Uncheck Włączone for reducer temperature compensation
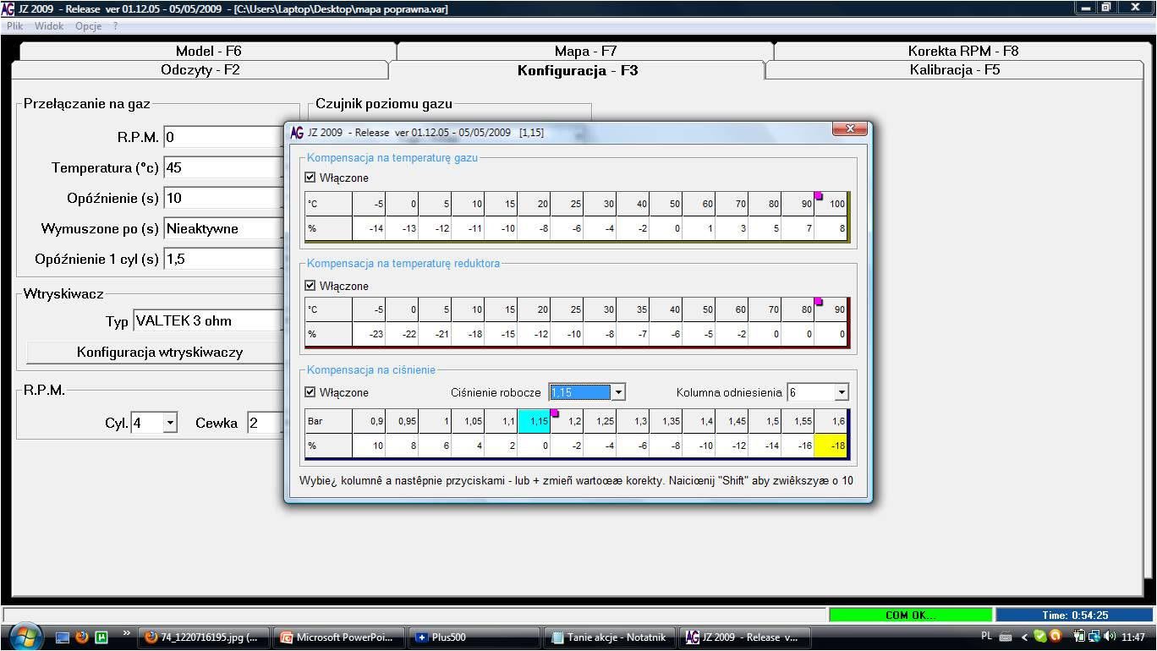This screenshot has height=651, width=1157. point(310,287)
